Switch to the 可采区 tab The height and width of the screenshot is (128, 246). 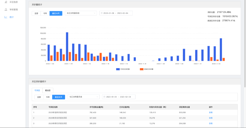tap(37, 90)
